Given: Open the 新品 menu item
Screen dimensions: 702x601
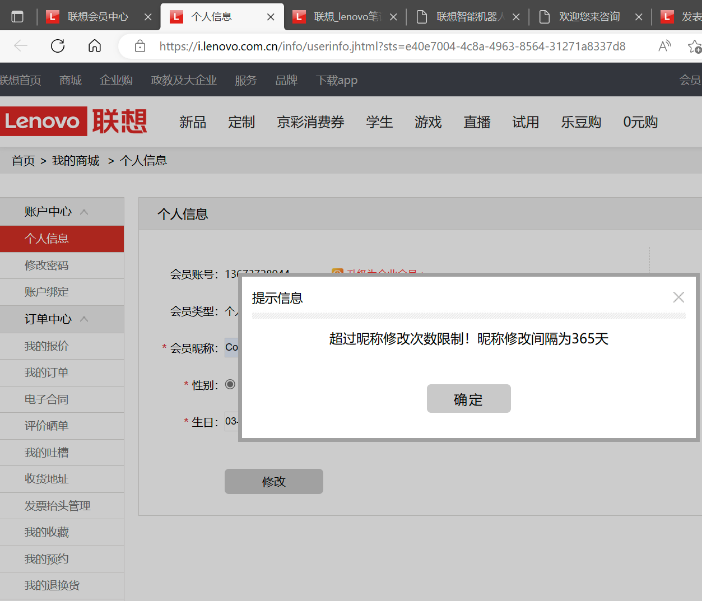Looking at the screenshot, I should coord(193,122).
